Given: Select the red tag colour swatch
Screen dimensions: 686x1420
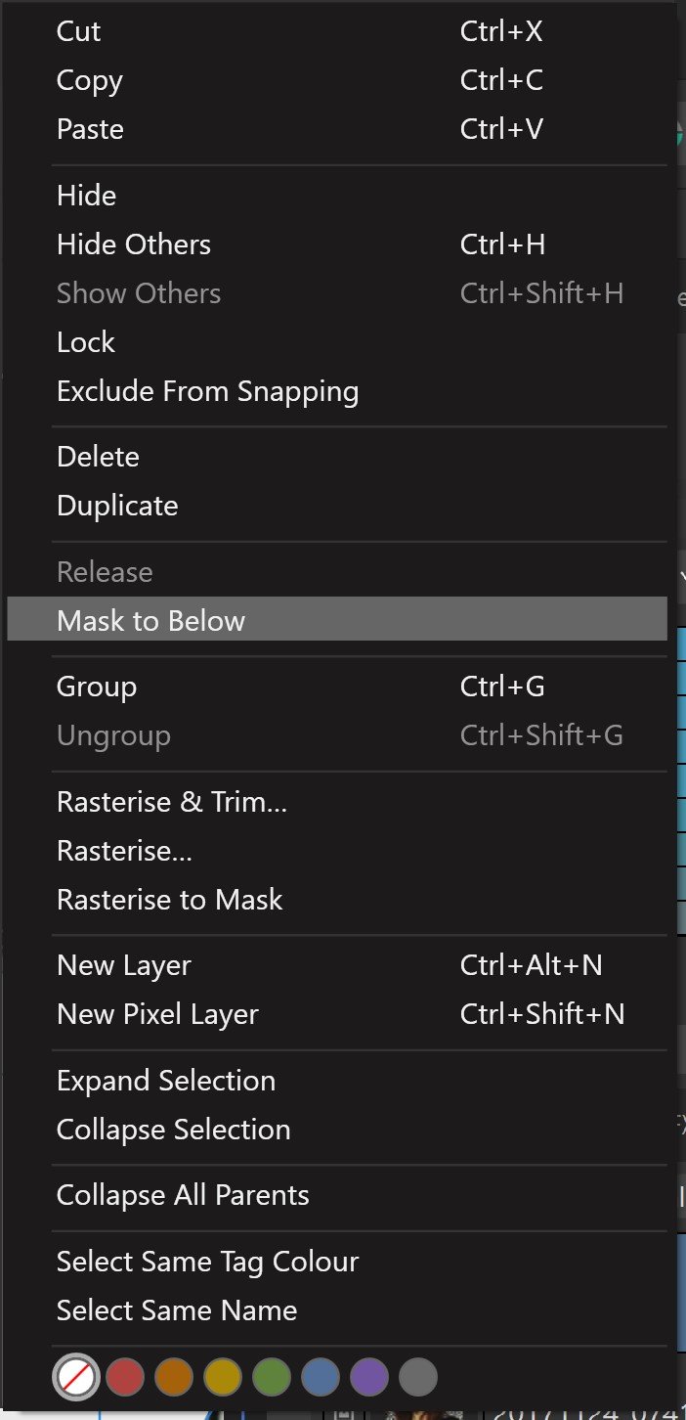Looking at the screenshot, I should pos(125,1378).
